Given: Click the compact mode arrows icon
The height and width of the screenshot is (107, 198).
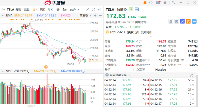Looking at the screenshot, I should click(174, 3).
